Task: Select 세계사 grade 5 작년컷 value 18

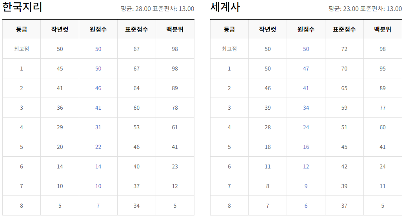Action: (x=268, y=147)
